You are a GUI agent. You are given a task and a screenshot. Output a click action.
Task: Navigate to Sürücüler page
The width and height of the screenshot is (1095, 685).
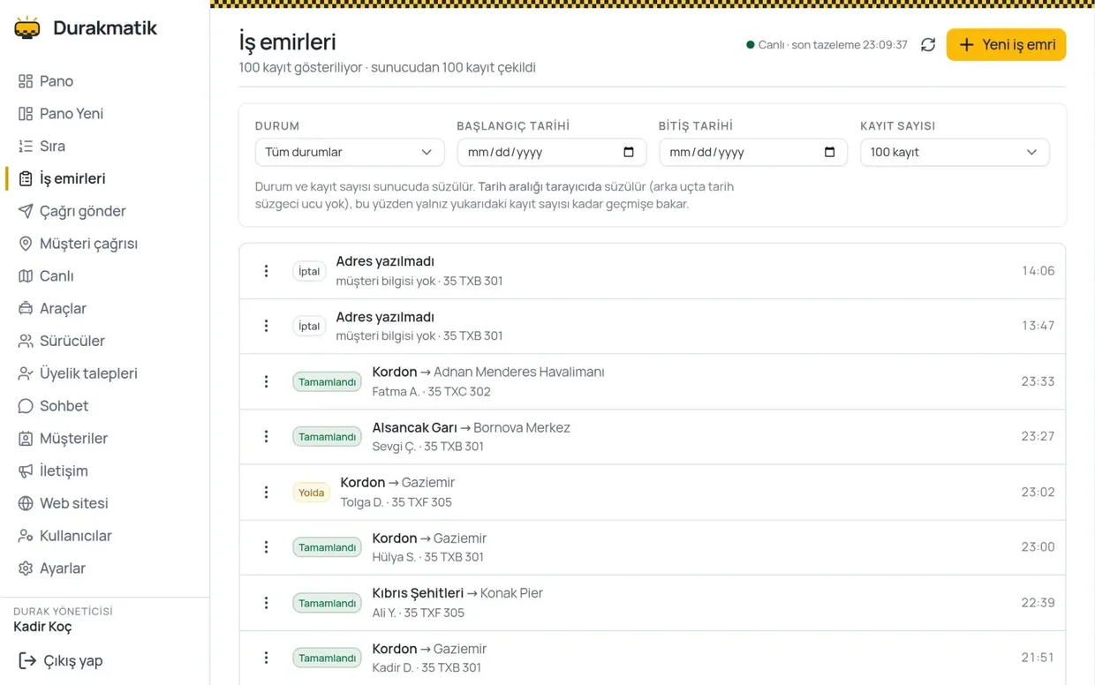pyautogui.click(x=72, y=341)
